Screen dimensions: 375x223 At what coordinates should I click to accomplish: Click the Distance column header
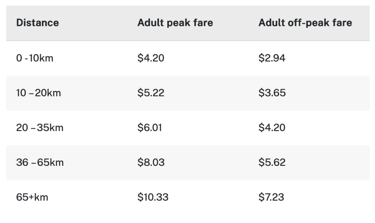(x=38, y=23)
